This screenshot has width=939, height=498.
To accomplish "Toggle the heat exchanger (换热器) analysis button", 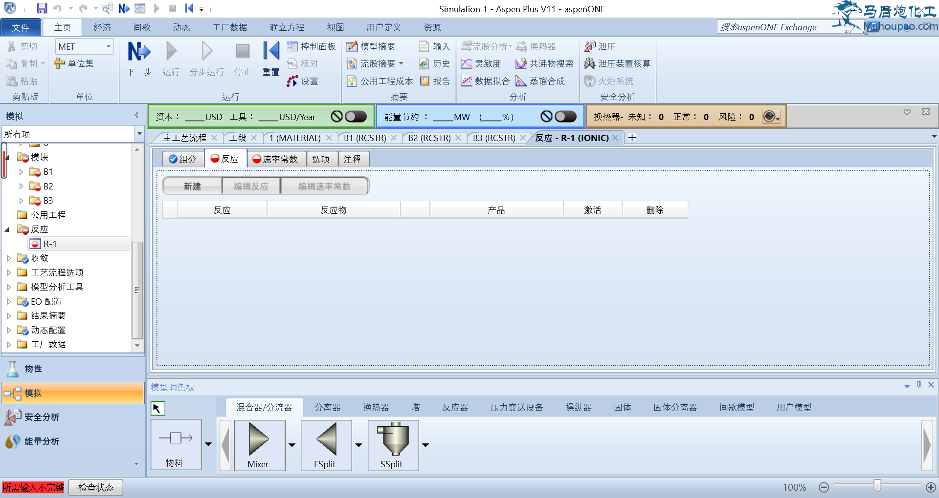I will (771, 116).
